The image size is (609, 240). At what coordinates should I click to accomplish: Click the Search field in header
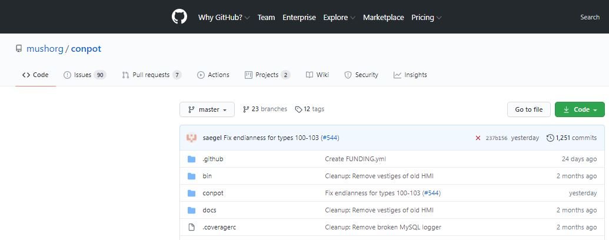pyautogui.click(x=590, y=17)
